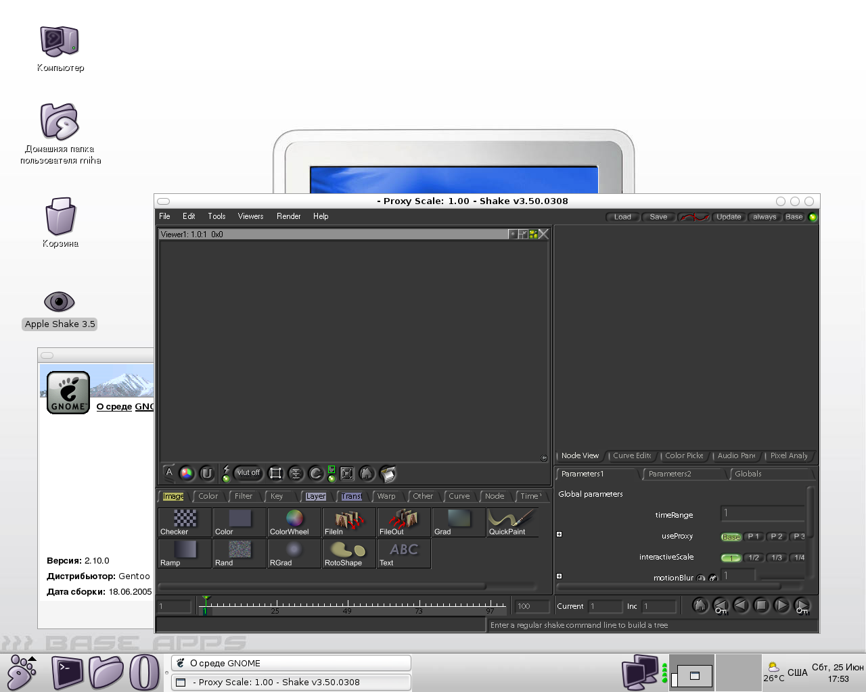Jump to next keyframe

pyautogui.click(x=802, y=606)
